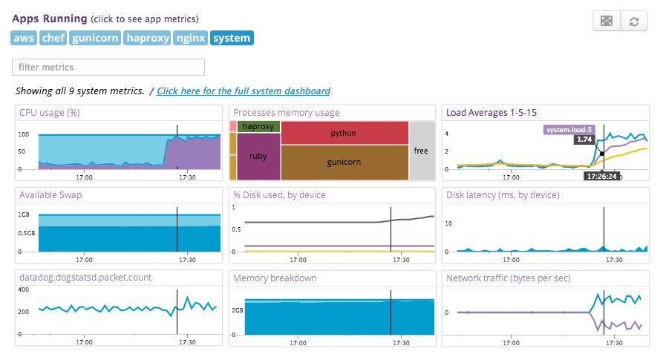Open the CPU usage (%) graph title
The width and height of the screenshot is (663, 360).
(x=50, y=113)
